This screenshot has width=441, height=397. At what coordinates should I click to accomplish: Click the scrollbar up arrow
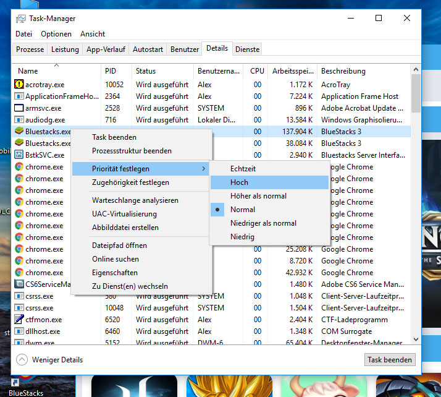point(416,69)
